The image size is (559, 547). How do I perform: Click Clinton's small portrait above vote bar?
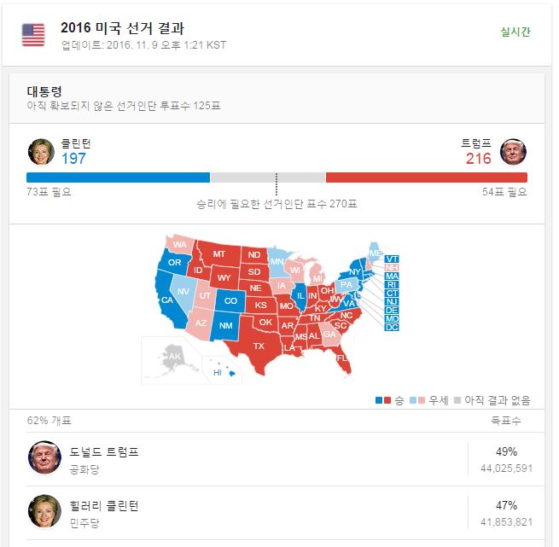click(39, 151)
